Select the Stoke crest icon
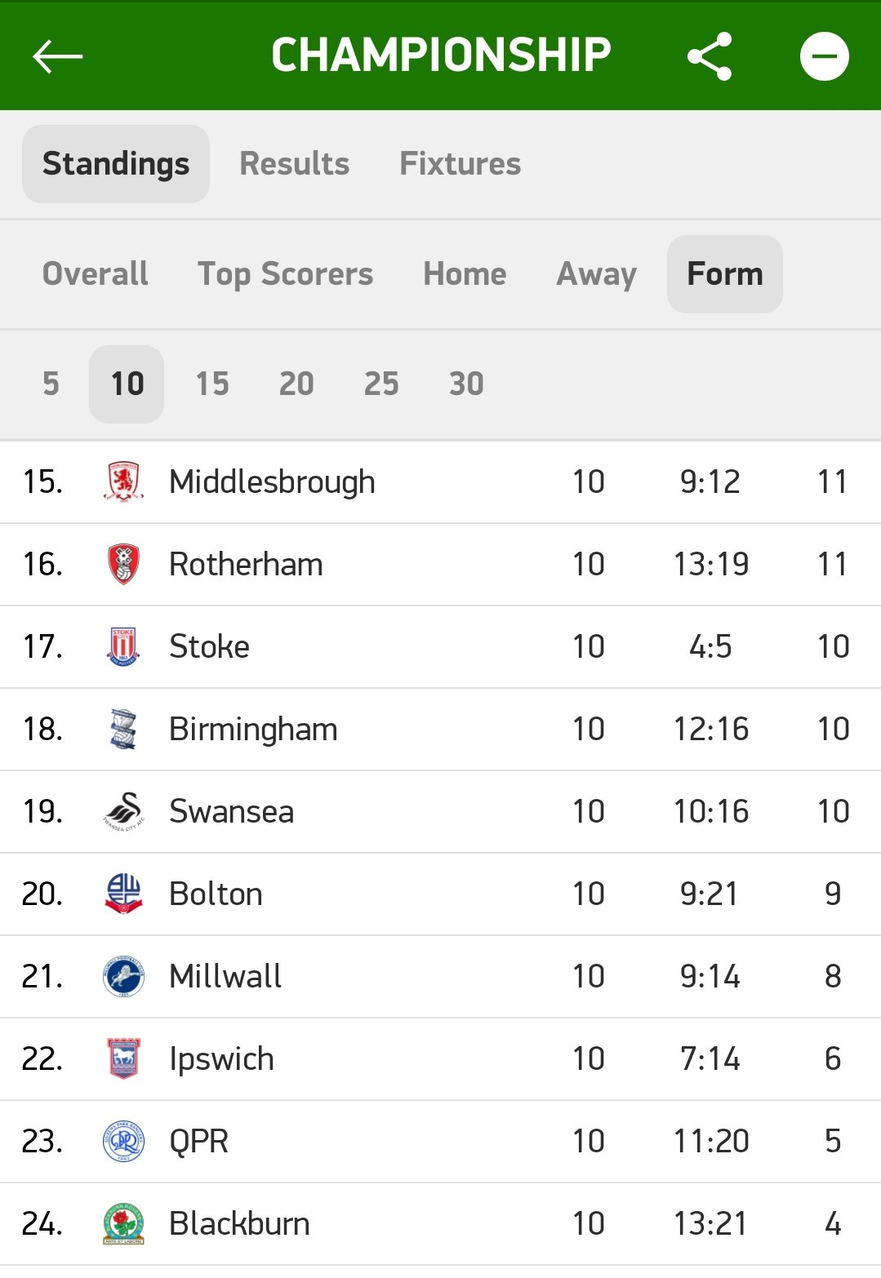881x1278 pixels. (x=124, y=646)
